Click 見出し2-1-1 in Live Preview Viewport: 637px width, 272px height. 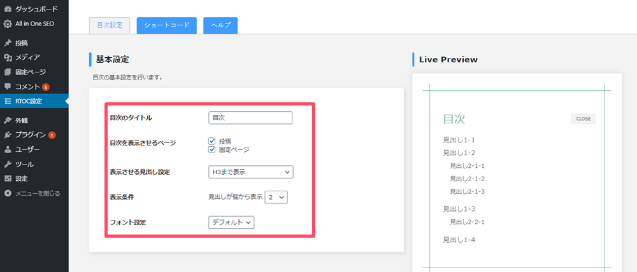[x=467, y=166]
